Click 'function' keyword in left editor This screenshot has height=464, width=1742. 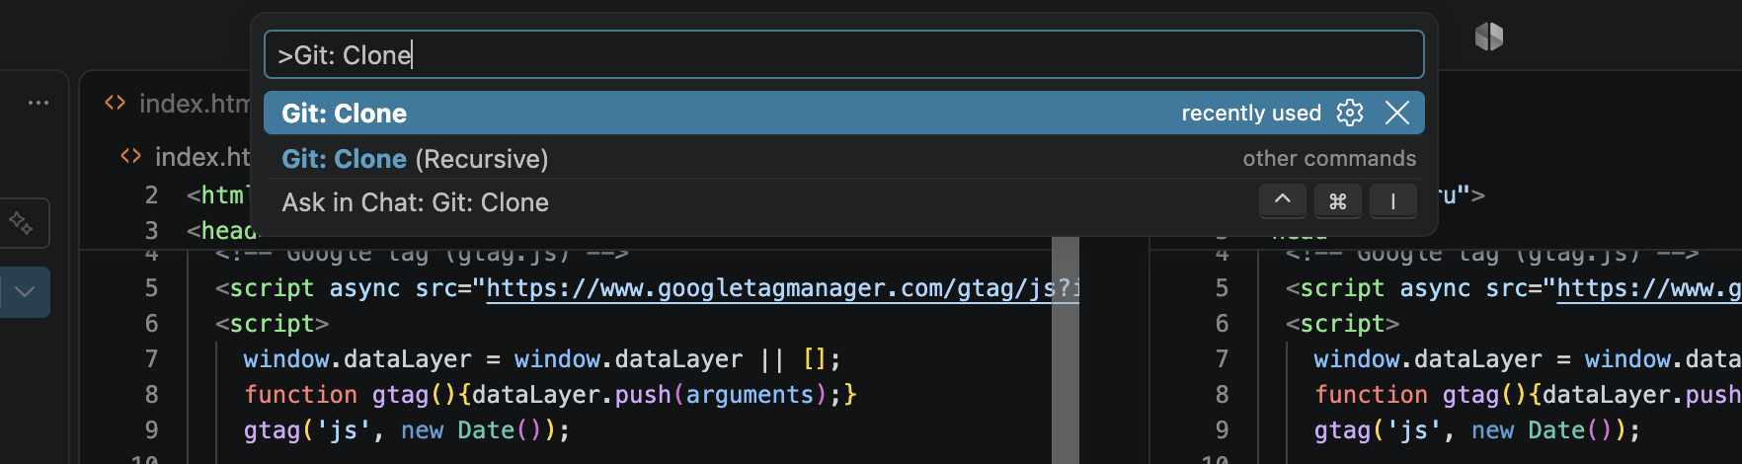(300, 394)
